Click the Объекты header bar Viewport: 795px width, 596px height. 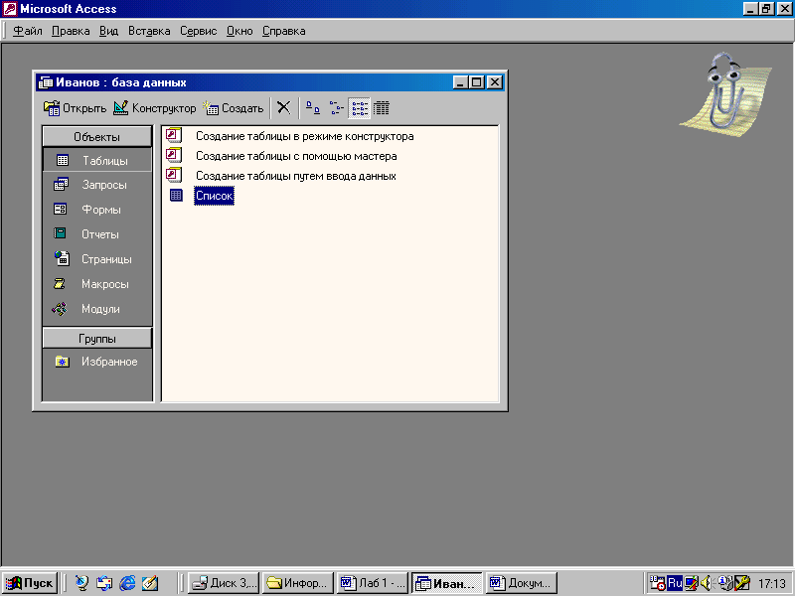click(96, 137)
